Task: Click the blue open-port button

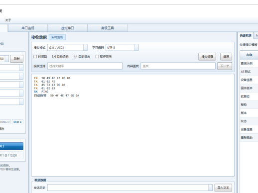Action: pos(11,146)
